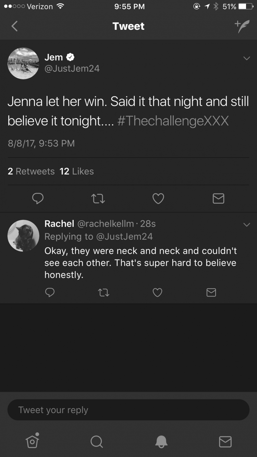Share Jem's tweet via message envelope

point(218,199)
